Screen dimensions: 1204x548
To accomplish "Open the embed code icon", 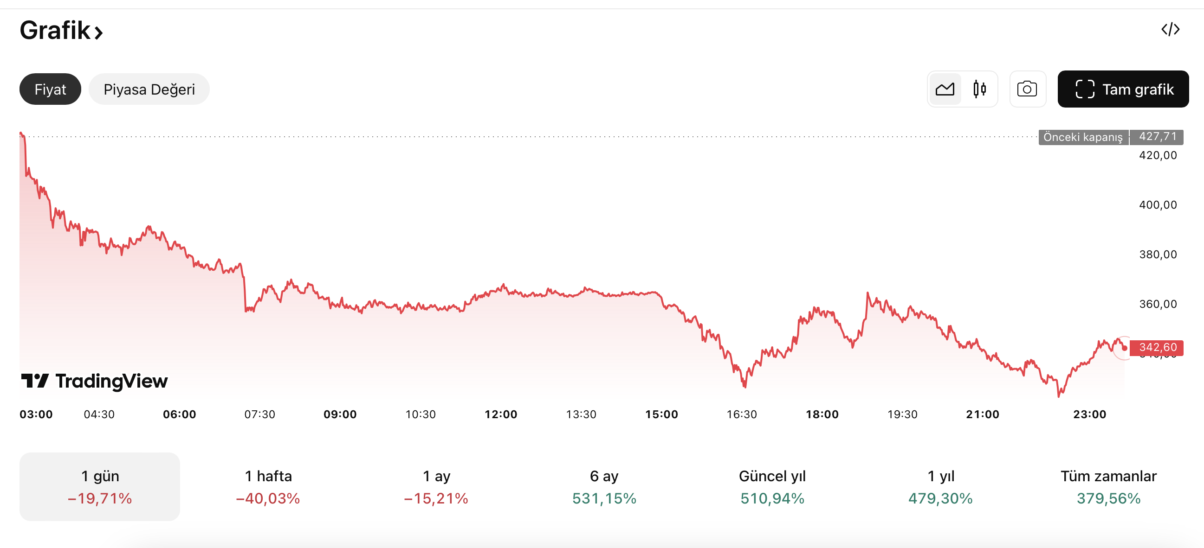I will tap(1170, 30).
